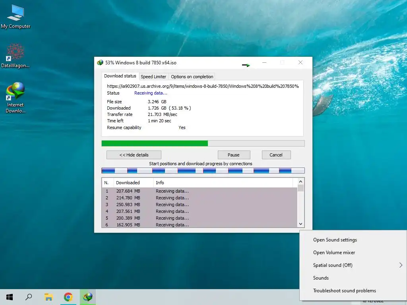The image size is (407, 305).
Task: Select connection row 4 with 207.561 MB
Action: 200,211
